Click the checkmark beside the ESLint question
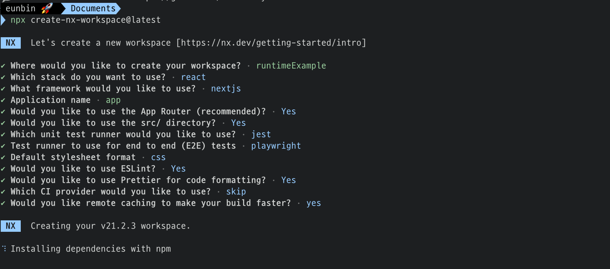 coord(3,169)
